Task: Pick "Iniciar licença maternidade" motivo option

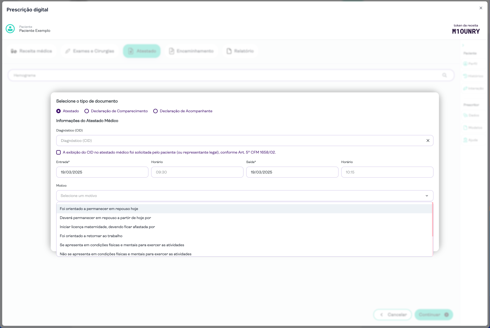Action: pyautogui.click(x=107, y=227)
